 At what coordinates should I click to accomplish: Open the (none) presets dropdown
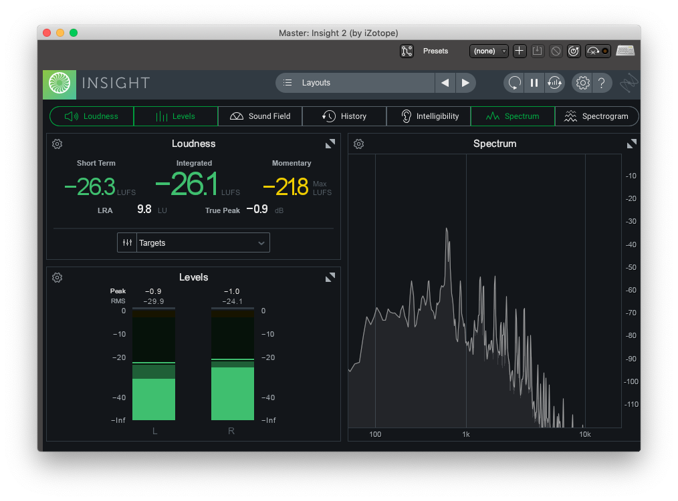tap(489, 51)
